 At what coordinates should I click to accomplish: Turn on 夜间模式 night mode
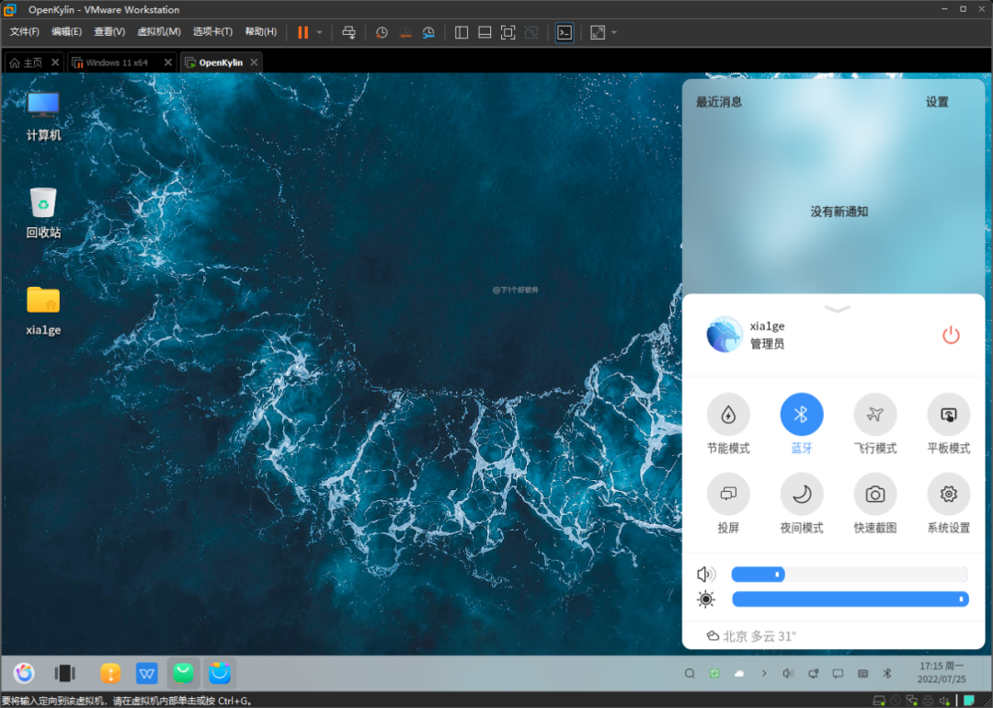pyautogui.click(x=802, y=495)
